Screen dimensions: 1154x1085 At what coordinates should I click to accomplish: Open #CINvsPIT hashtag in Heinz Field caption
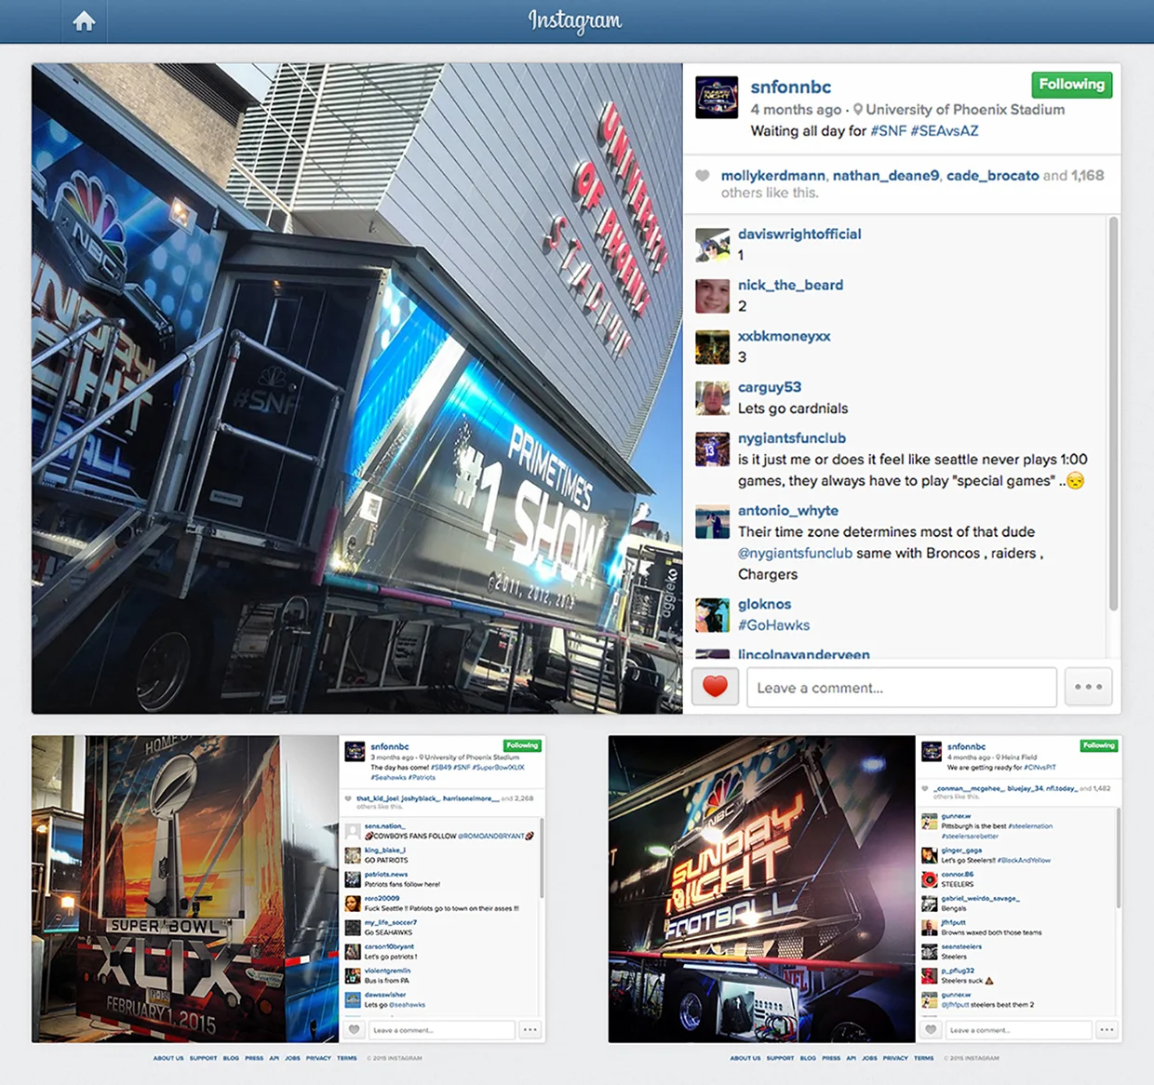pyautogui.click(x=1040, y=768)
